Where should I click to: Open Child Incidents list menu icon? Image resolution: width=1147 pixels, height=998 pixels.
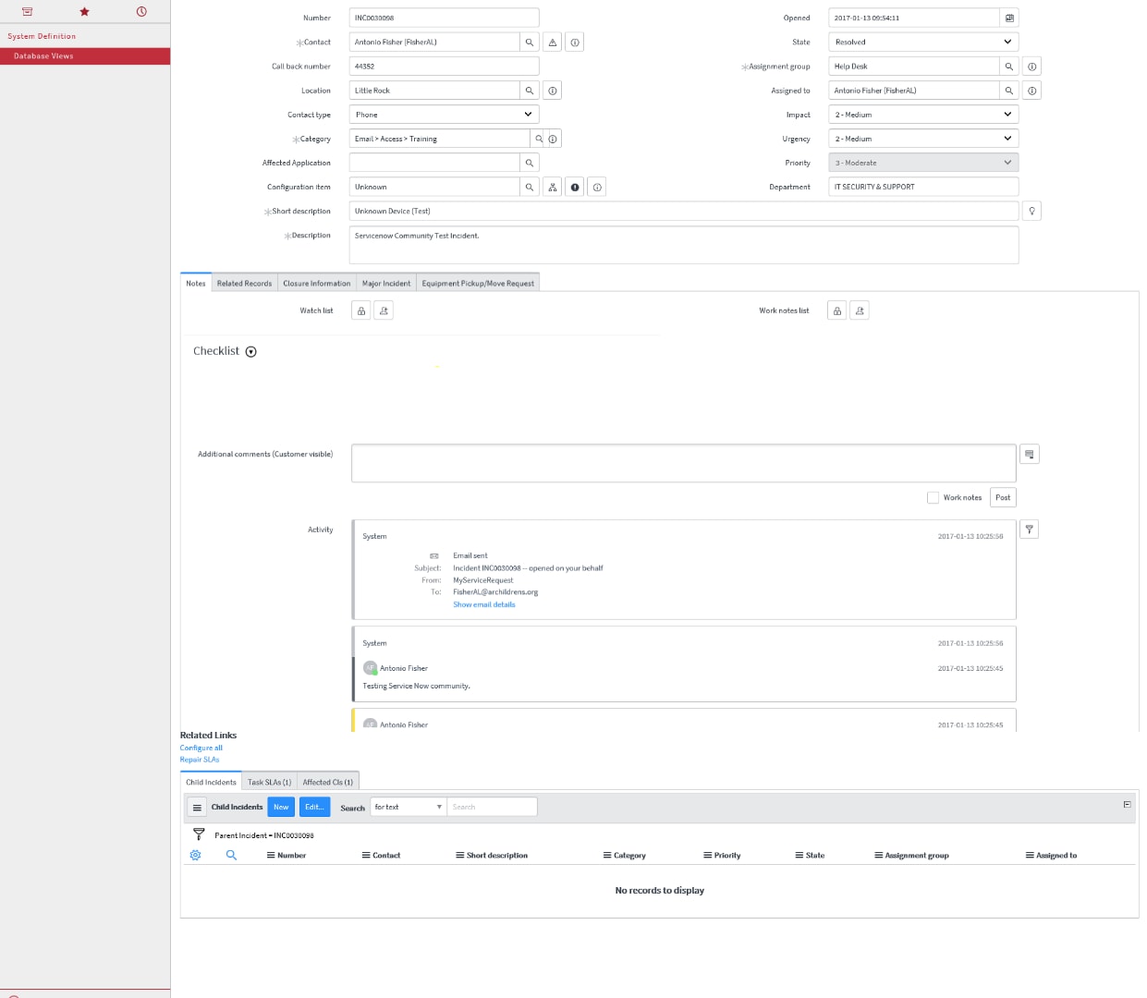pos(197,808)
